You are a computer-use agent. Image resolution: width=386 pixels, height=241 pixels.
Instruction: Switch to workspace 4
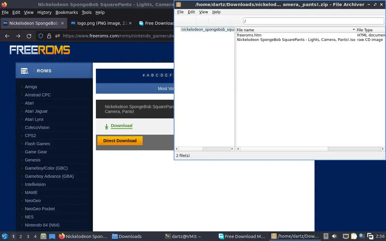35,236
